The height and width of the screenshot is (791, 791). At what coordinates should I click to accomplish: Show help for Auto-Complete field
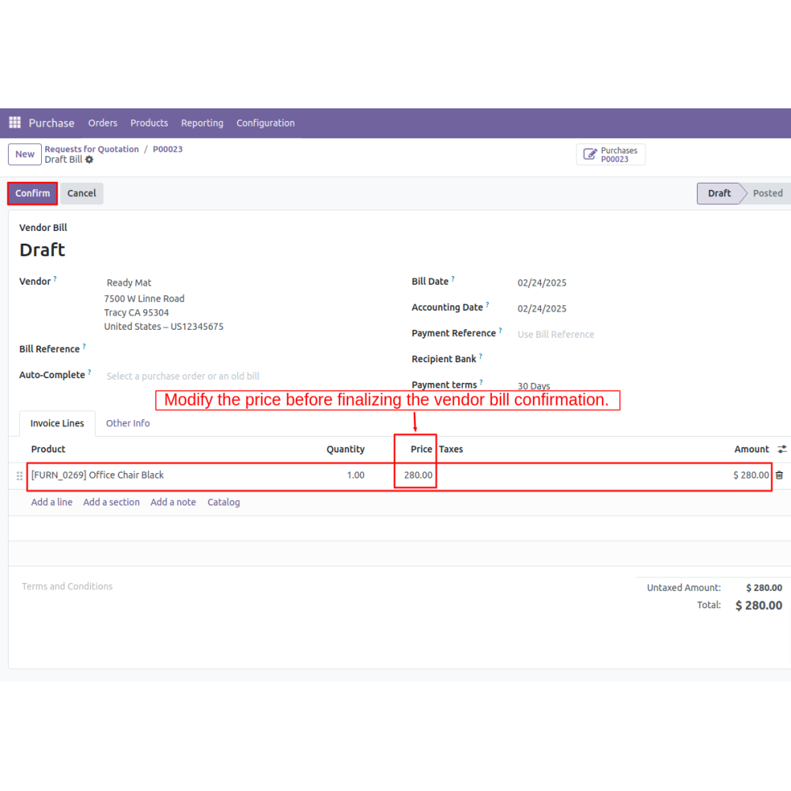pos(89,373)
